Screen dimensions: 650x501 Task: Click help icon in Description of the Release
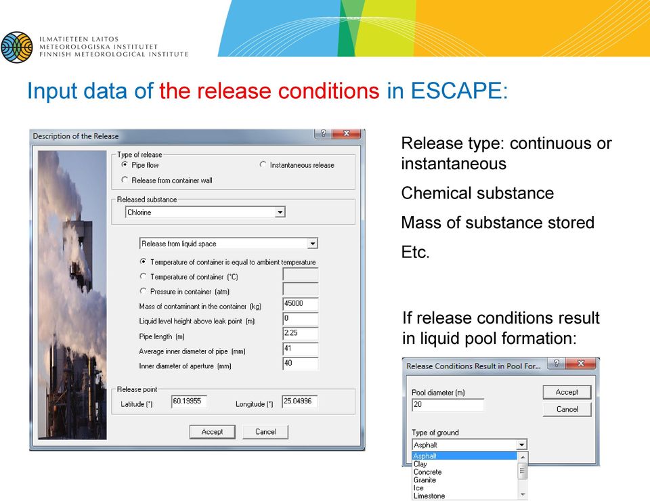click(324, 133)
